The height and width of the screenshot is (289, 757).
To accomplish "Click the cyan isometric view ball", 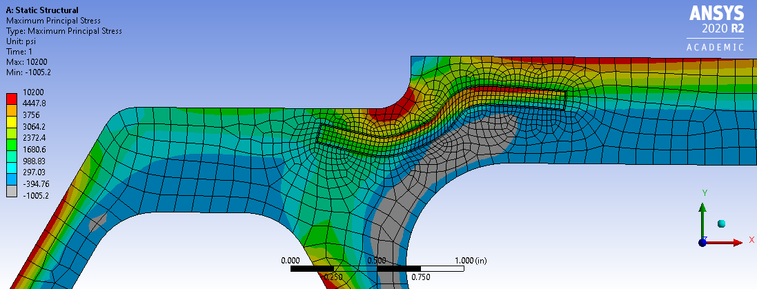I will [722, 223].
